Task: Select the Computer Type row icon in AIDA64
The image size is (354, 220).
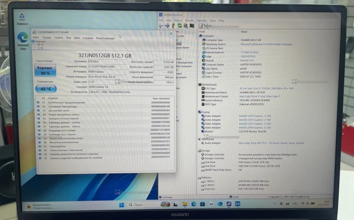Action: 204,40
